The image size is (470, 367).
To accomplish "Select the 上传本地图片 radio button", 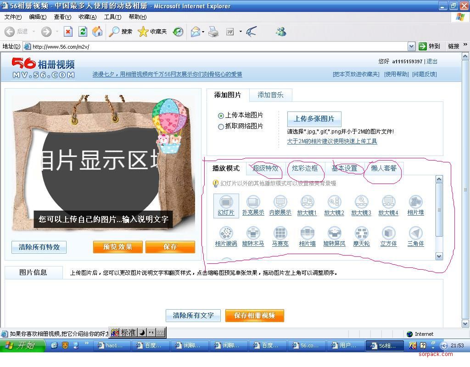I will click(x=221, y=116).
